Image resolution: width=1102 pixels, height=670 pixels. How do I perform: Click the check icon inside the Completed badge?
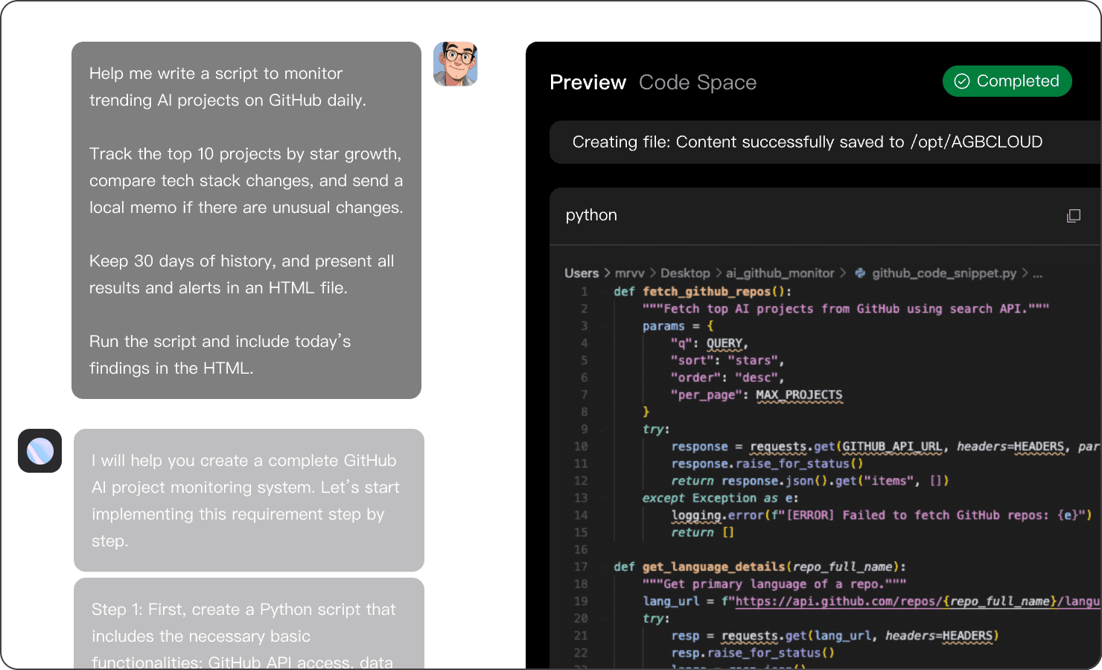(x=962, y=81)
